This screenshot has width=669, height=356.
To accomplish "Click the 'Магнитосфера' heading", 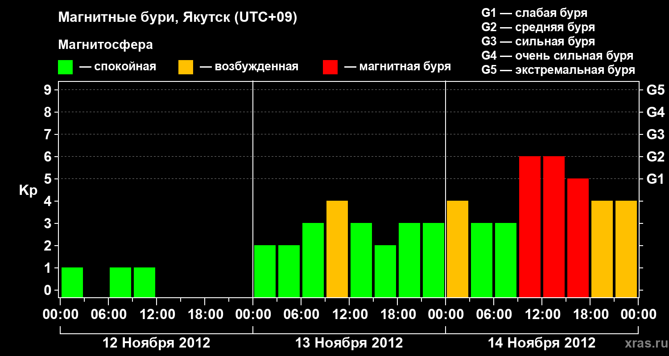I will coord(106,45).
